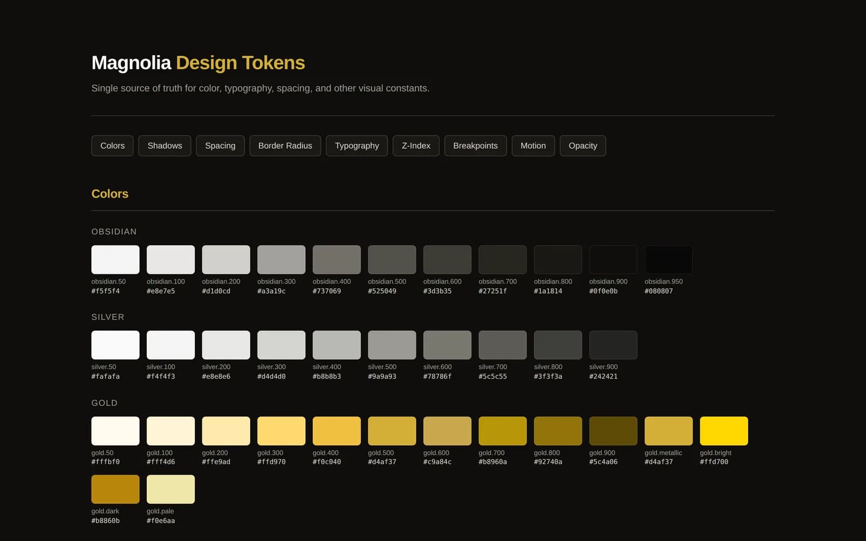The image size is (866, 541).
Task: Choose the obsidian.300 swatch
Action: coord(281,260)
